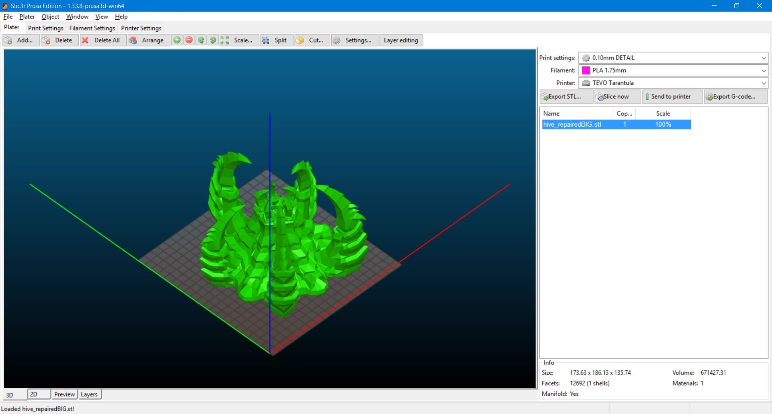Open the View menu
772x414 pixels.
coord(101,16)
